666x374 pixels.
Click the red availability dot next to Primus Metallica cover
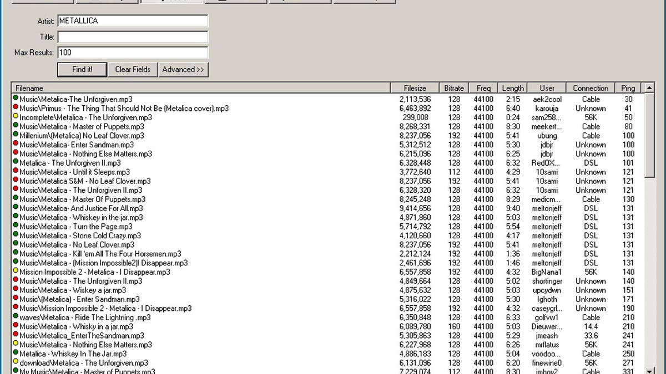coord(16,108)
